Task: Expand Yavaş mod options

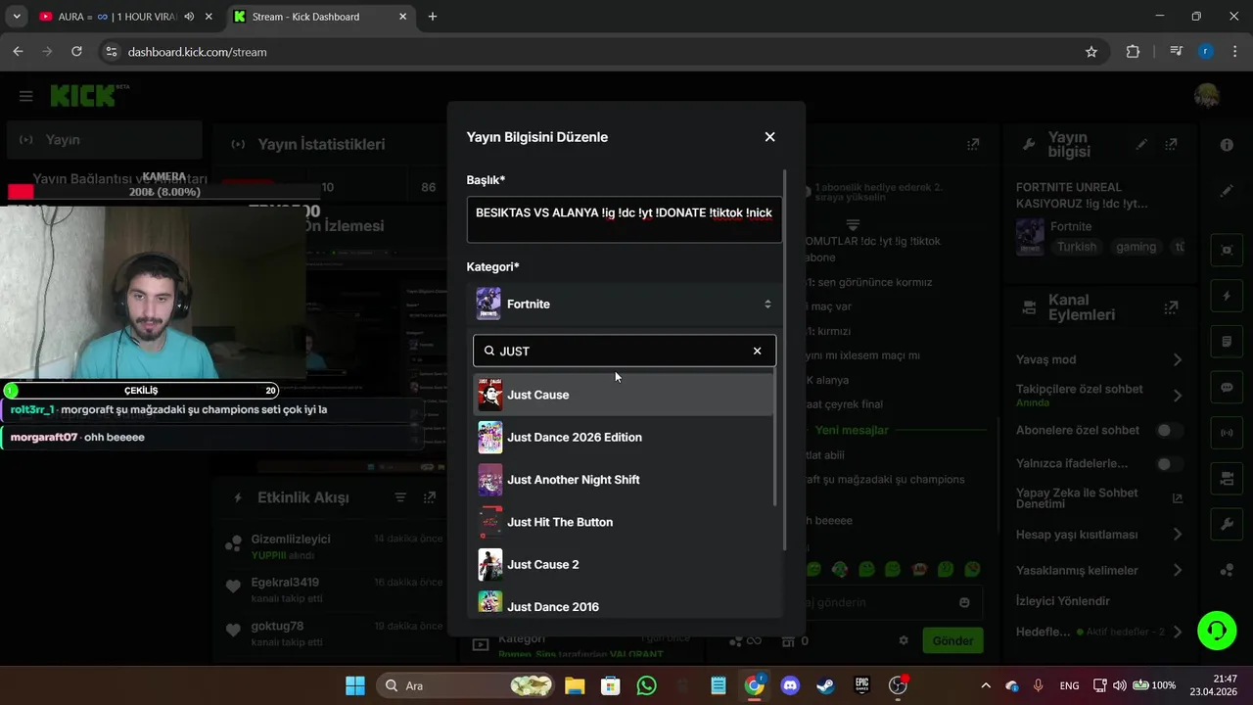Action: pos(1178,359)
